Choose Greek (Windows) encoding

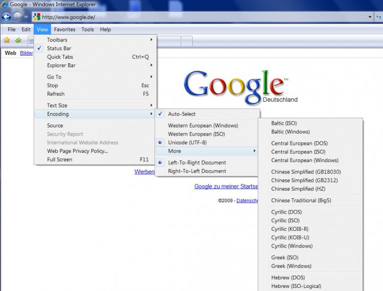[x=310, y=266]
